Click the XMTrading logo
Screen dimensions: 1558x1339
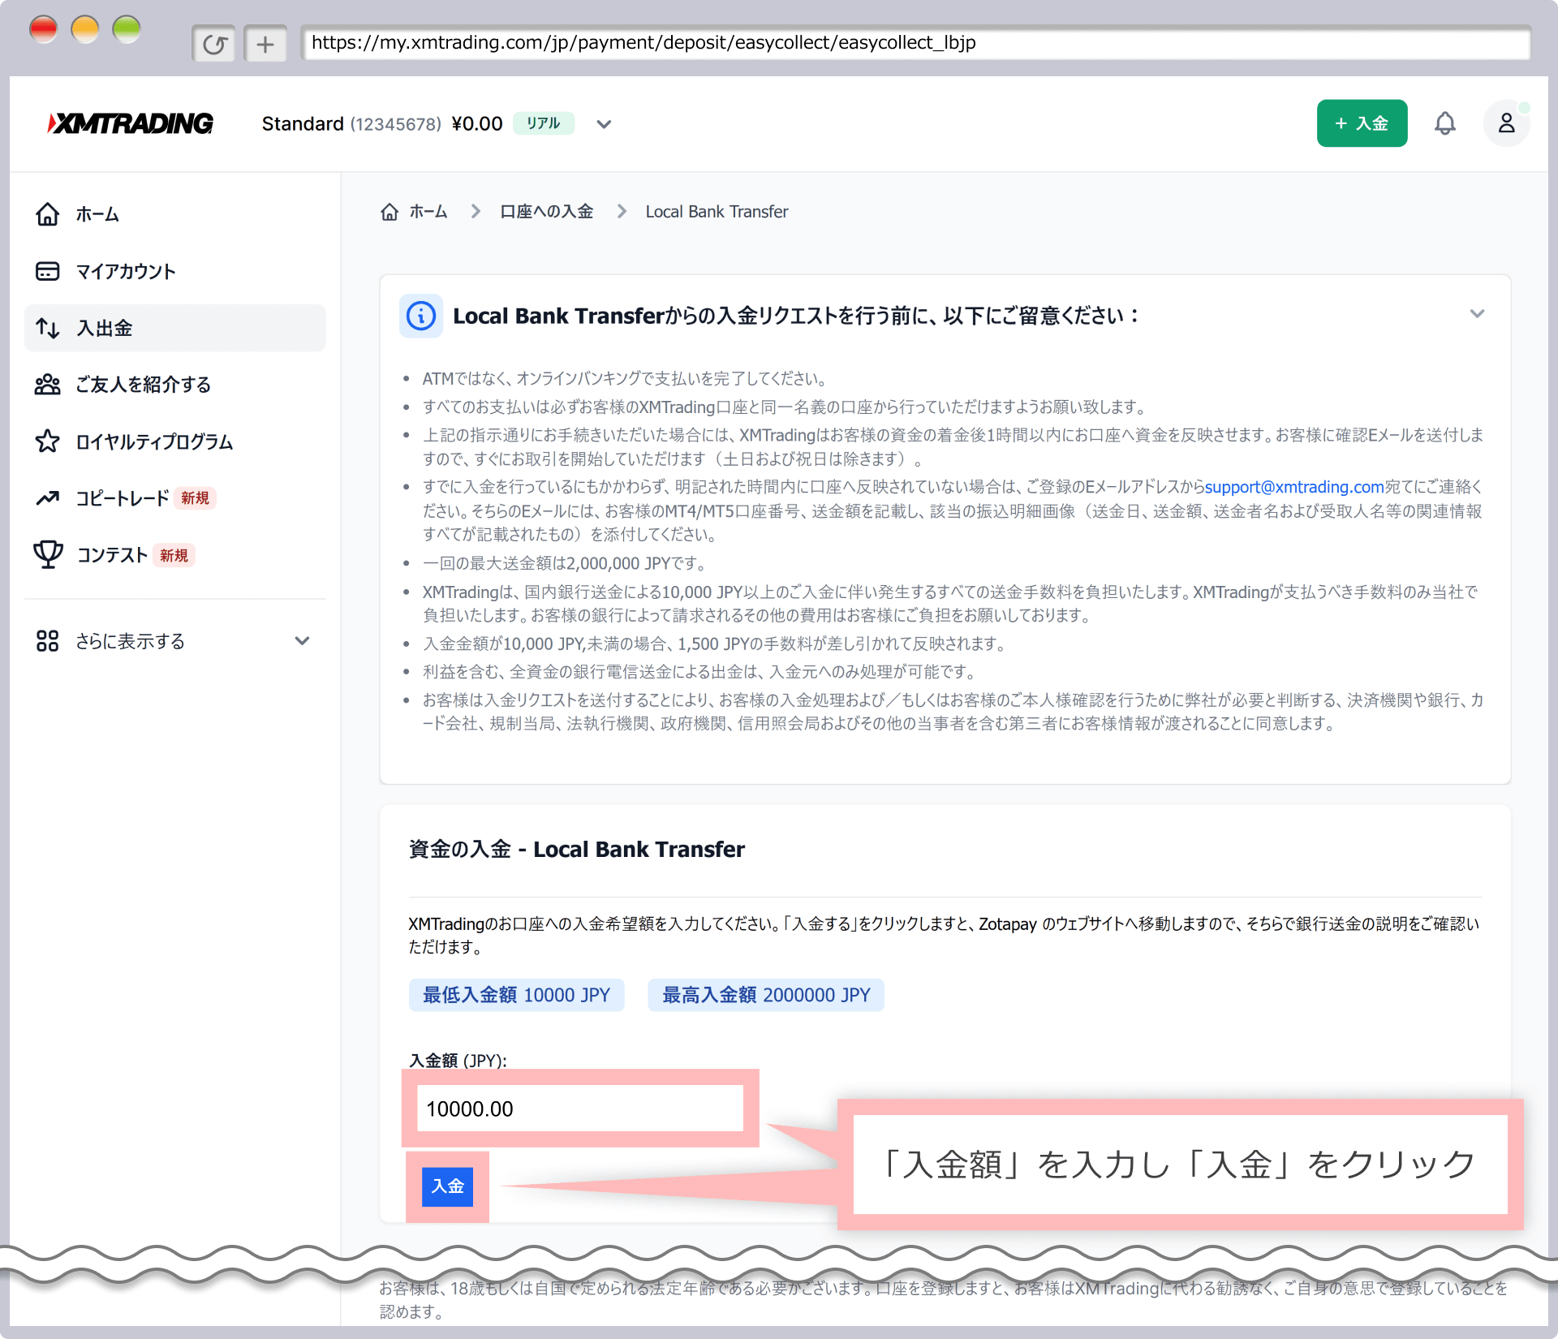click(131, 123)
